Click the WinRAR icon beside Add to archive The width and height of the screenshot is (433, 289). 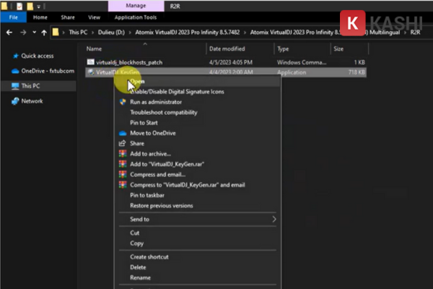[122, 155]
